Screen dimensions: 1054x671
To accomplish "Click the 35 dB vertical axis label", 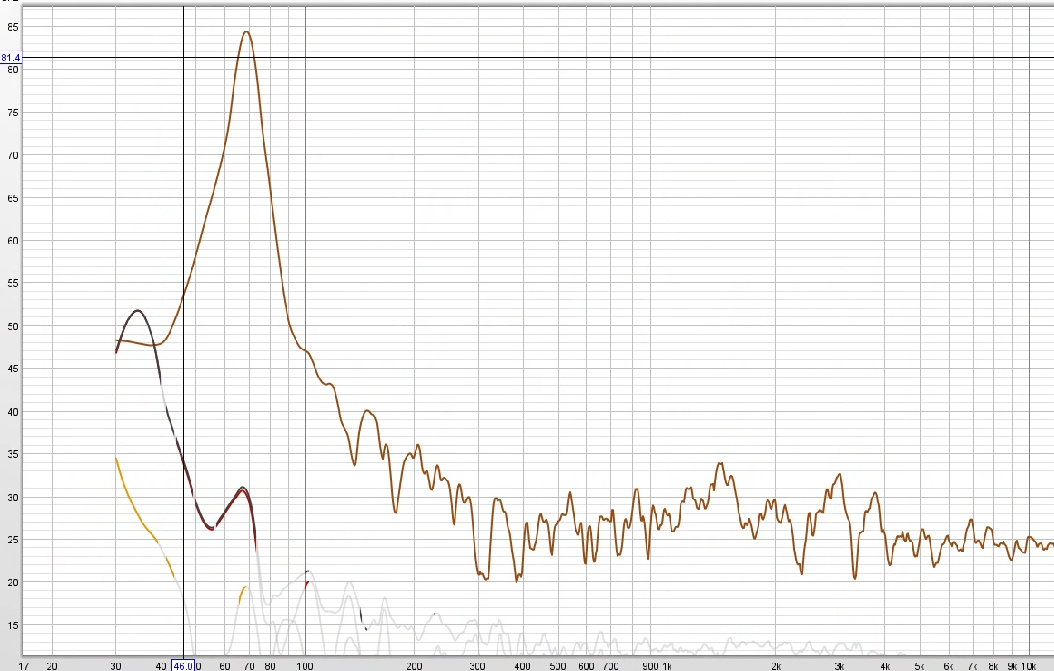I will [13, 454].
